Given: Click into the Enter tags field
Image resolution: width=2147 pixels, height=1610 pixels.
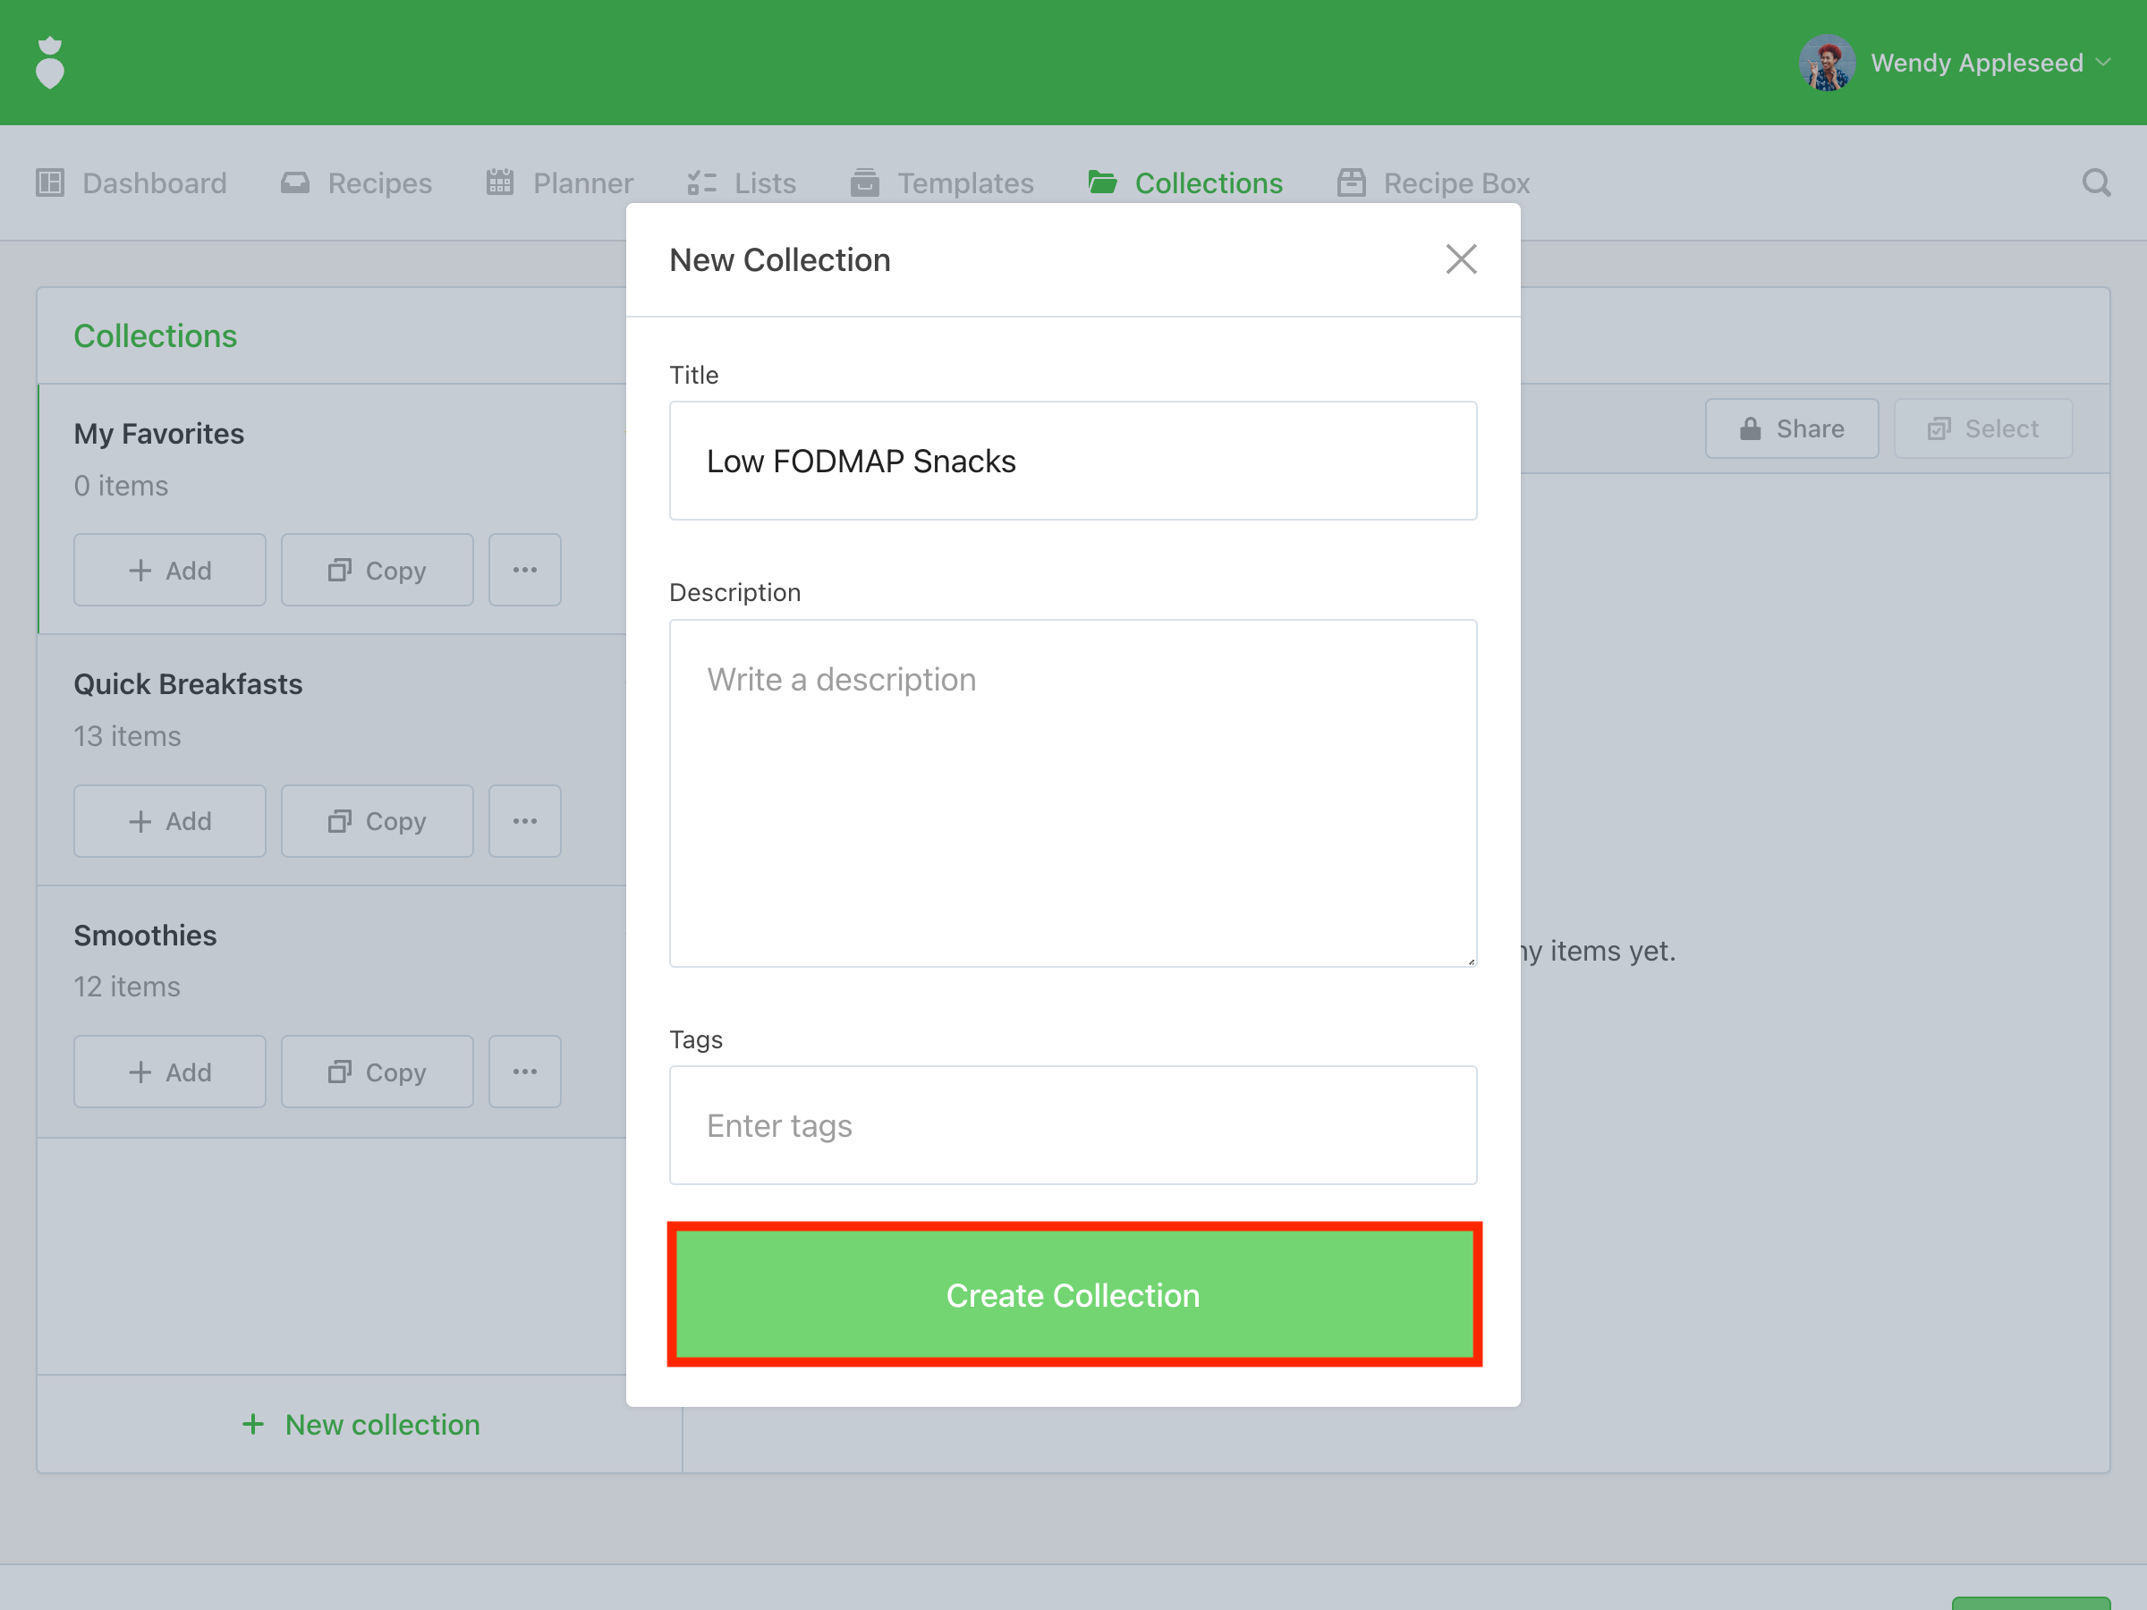Looking at the screenshot, I should pyautogui.click(x=1073, y=1125).
